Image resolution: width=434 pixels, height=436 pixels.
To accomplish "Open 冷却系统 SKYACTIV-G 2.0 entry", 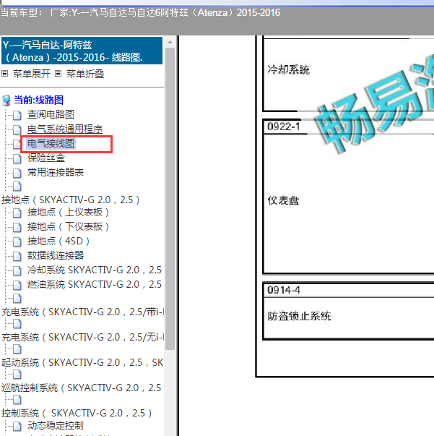I will tap(95, 270).
